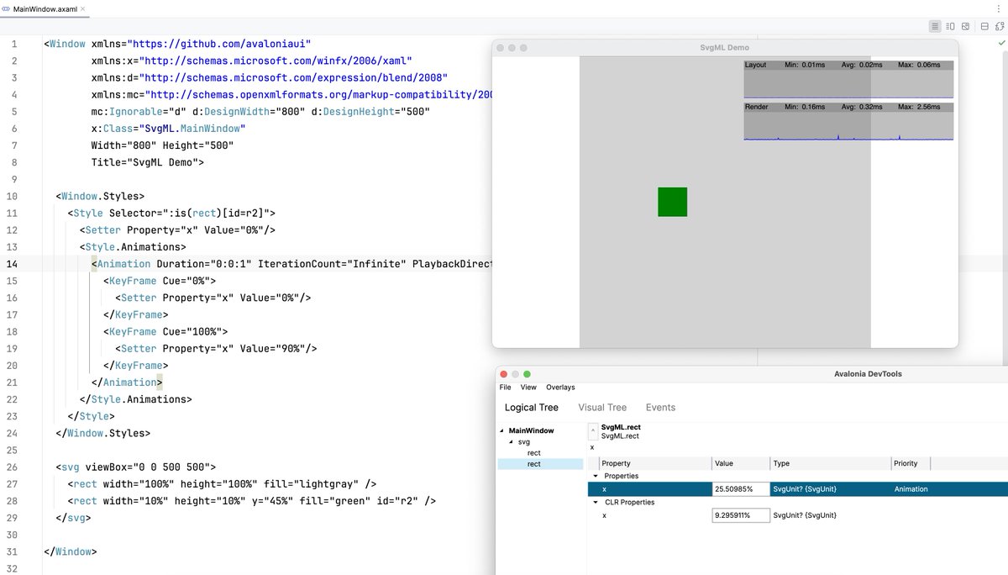Click the file icon on MainWindow.axaml tab
Image resolution: width=1008 pixels, height=575 pixels.
(x=7, y=8)
